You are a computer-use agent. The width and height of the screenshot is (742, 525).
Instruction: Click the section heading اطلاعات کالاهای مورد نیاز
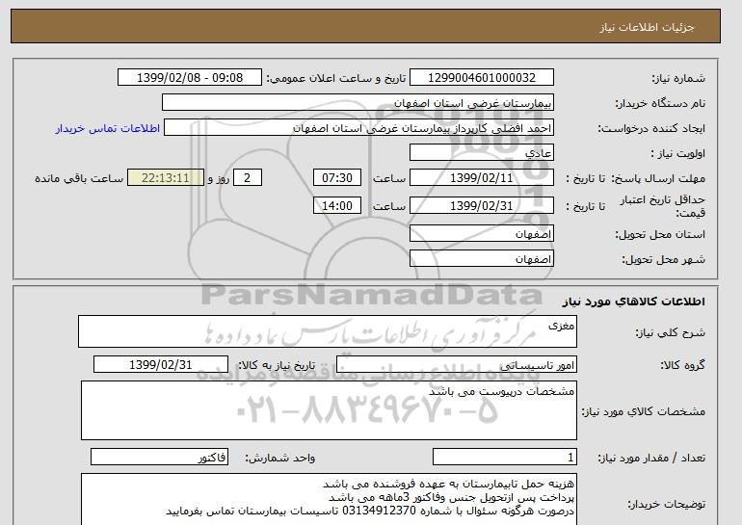[634, 302]
